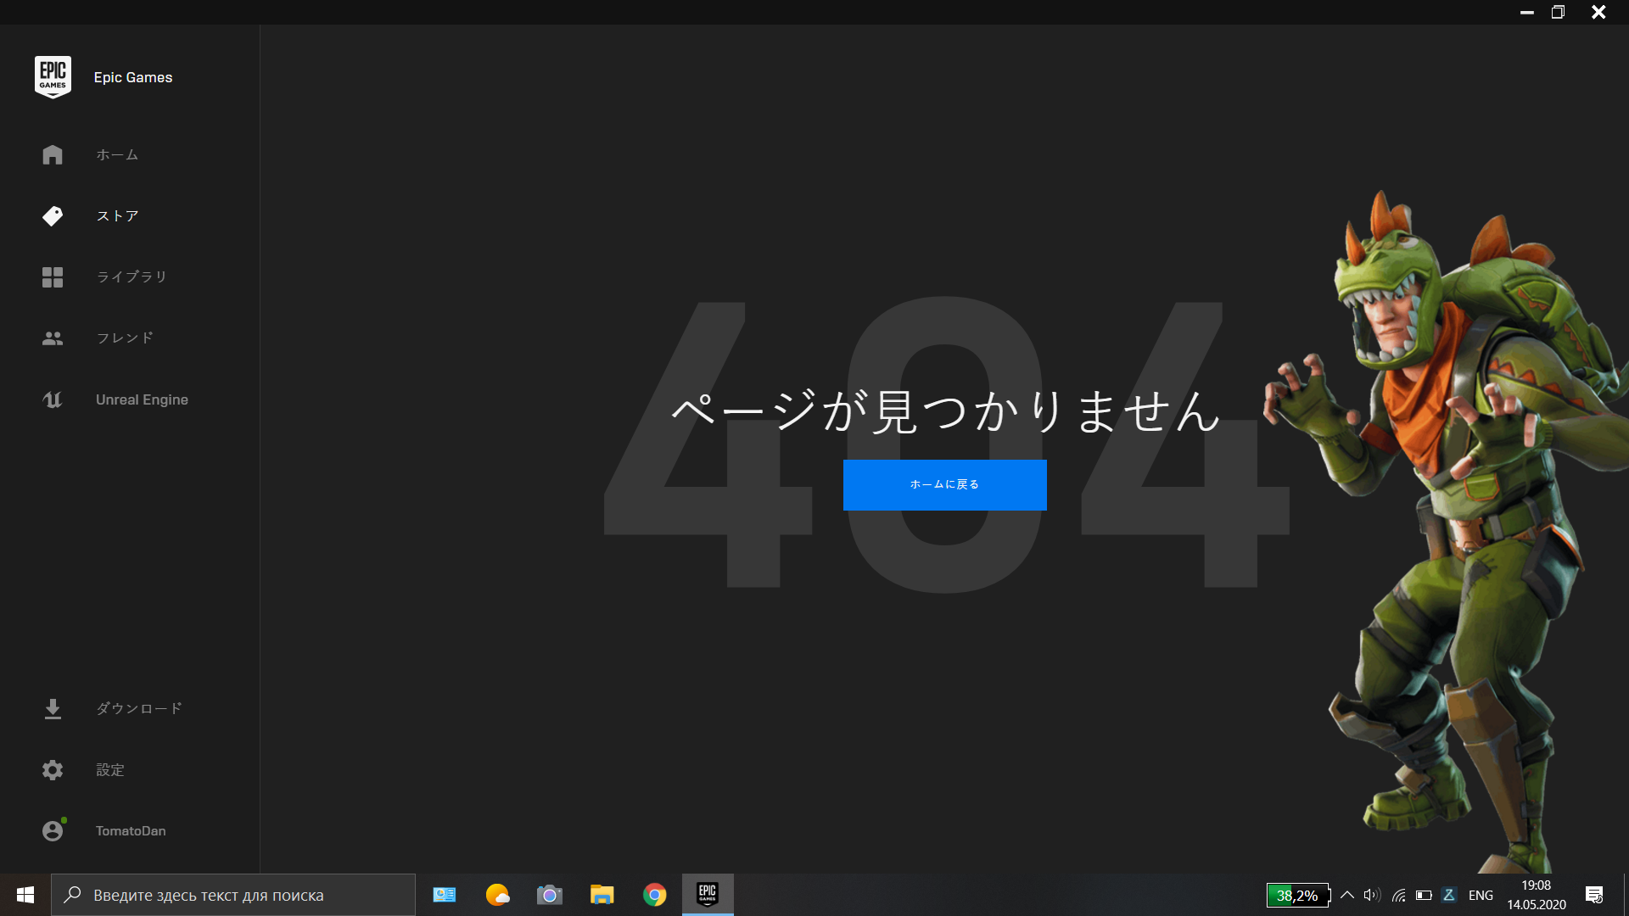Click the battery status tray icon
The height and width of the screenshot is (916, 1629).
point(1424,895)
